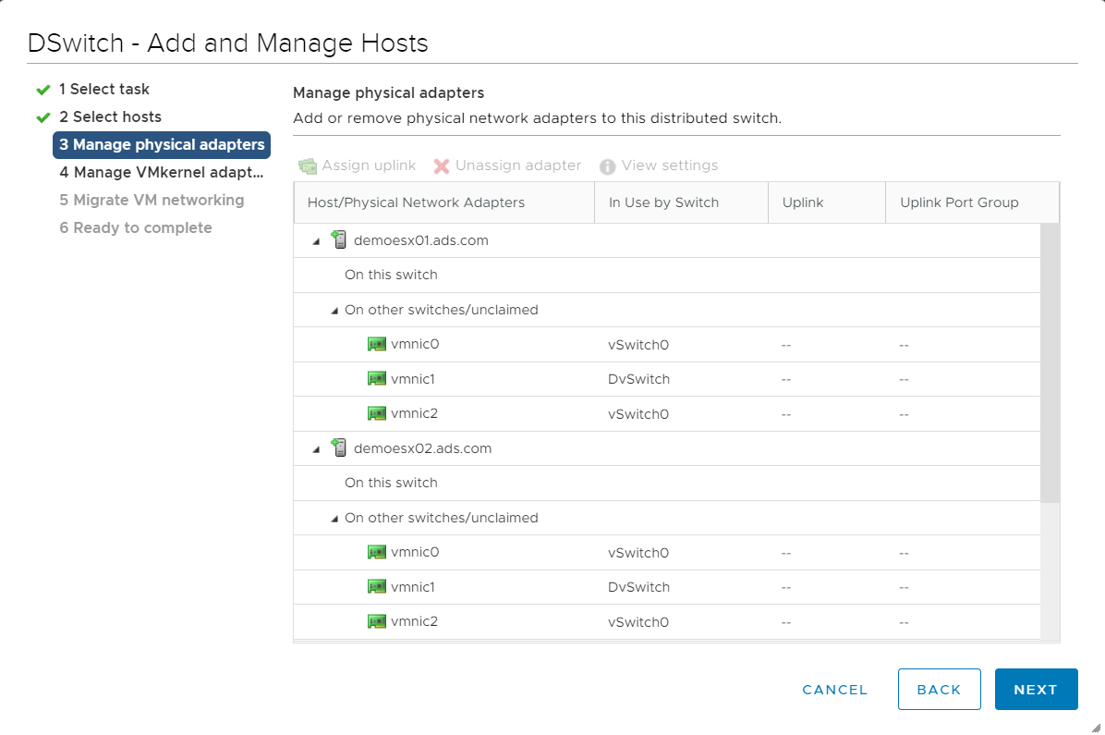The image size is (1105, 735).
Task: Click 'On other switches/unclaimed' label under demoesx02
Action: [441, 518]
